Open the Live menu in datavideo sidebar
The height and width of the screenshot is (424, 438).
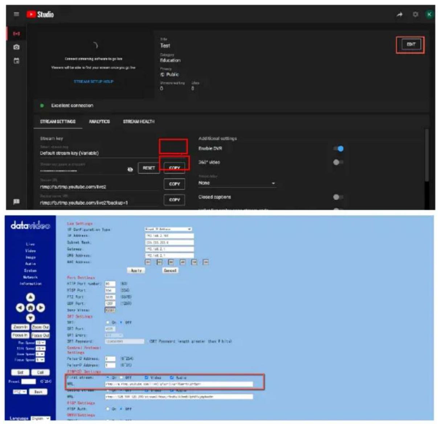point(30,244)
